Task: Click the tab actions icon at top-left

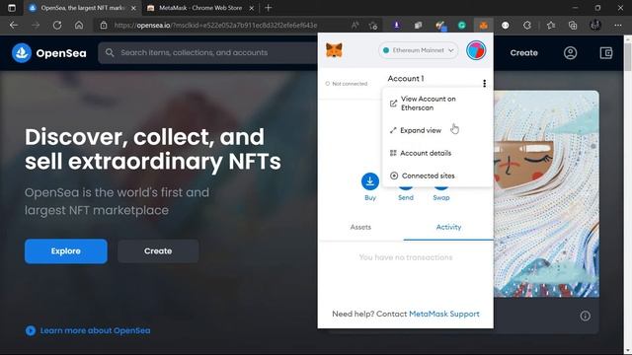Action: coord(12,8)
